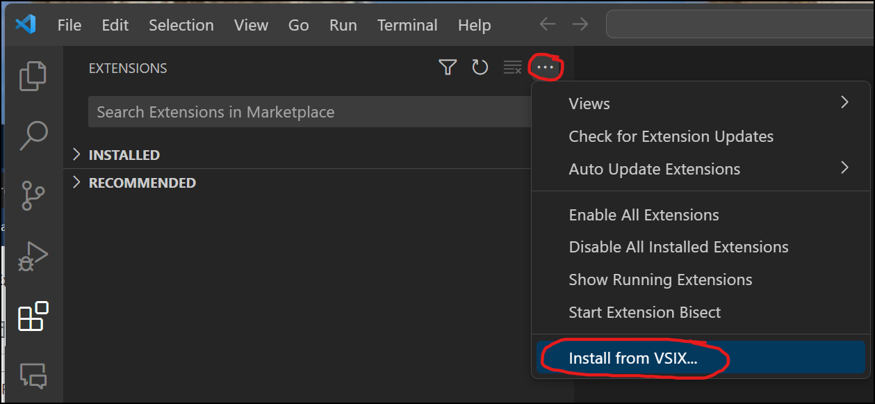875x404 pixels.
Task: Enable All Extensions
Action: [644, 214]
